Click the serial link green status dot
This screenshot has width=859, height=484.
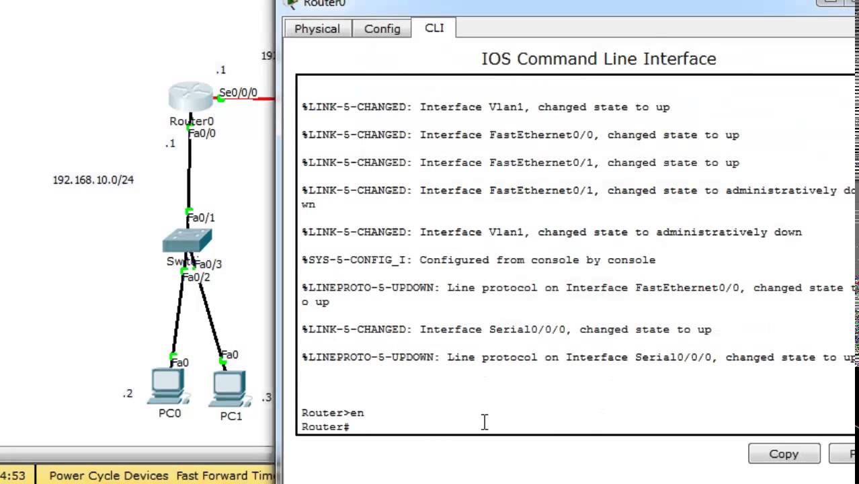(220, 99)
